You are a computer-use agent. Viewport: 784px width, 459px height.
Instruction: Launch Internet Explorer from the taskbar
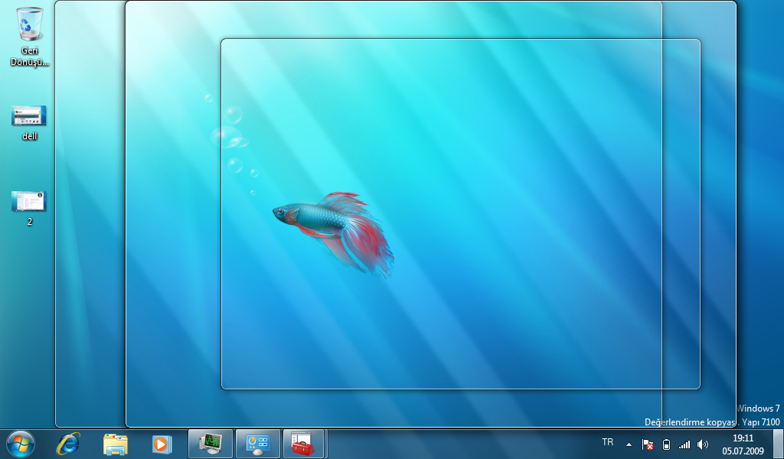tap(68, 444)
